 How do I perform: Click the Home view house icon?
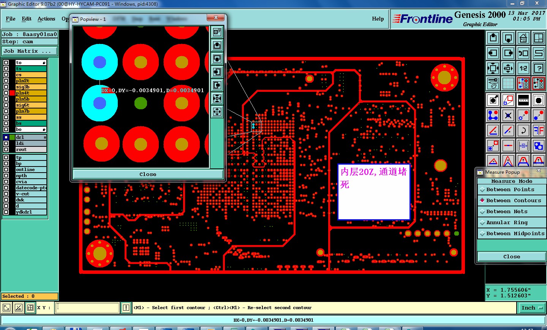pyautogui.click(x=523, y=38)
